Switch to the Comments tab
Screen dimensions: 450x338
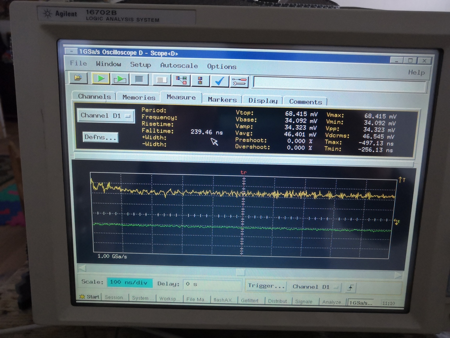coord(305,102)
